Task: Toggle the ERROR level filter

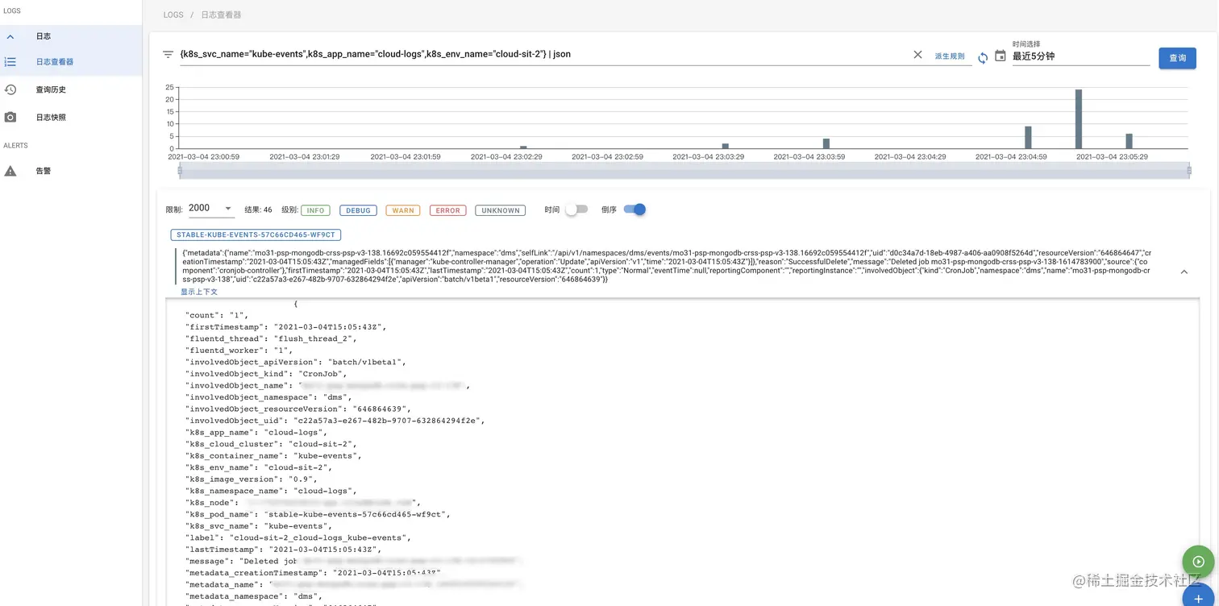Action: tap(447, 210)
